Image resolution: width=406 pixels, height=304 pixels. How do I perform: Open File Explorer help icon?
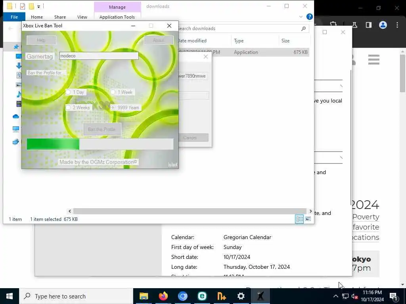309,17
